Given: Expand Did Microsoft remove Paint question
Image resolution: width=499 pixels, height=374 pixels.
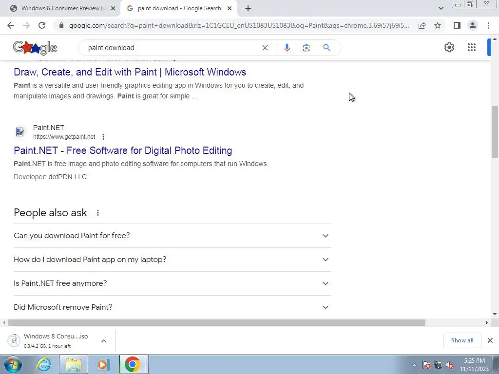Looking at the screenshot, I should (172, 307).
